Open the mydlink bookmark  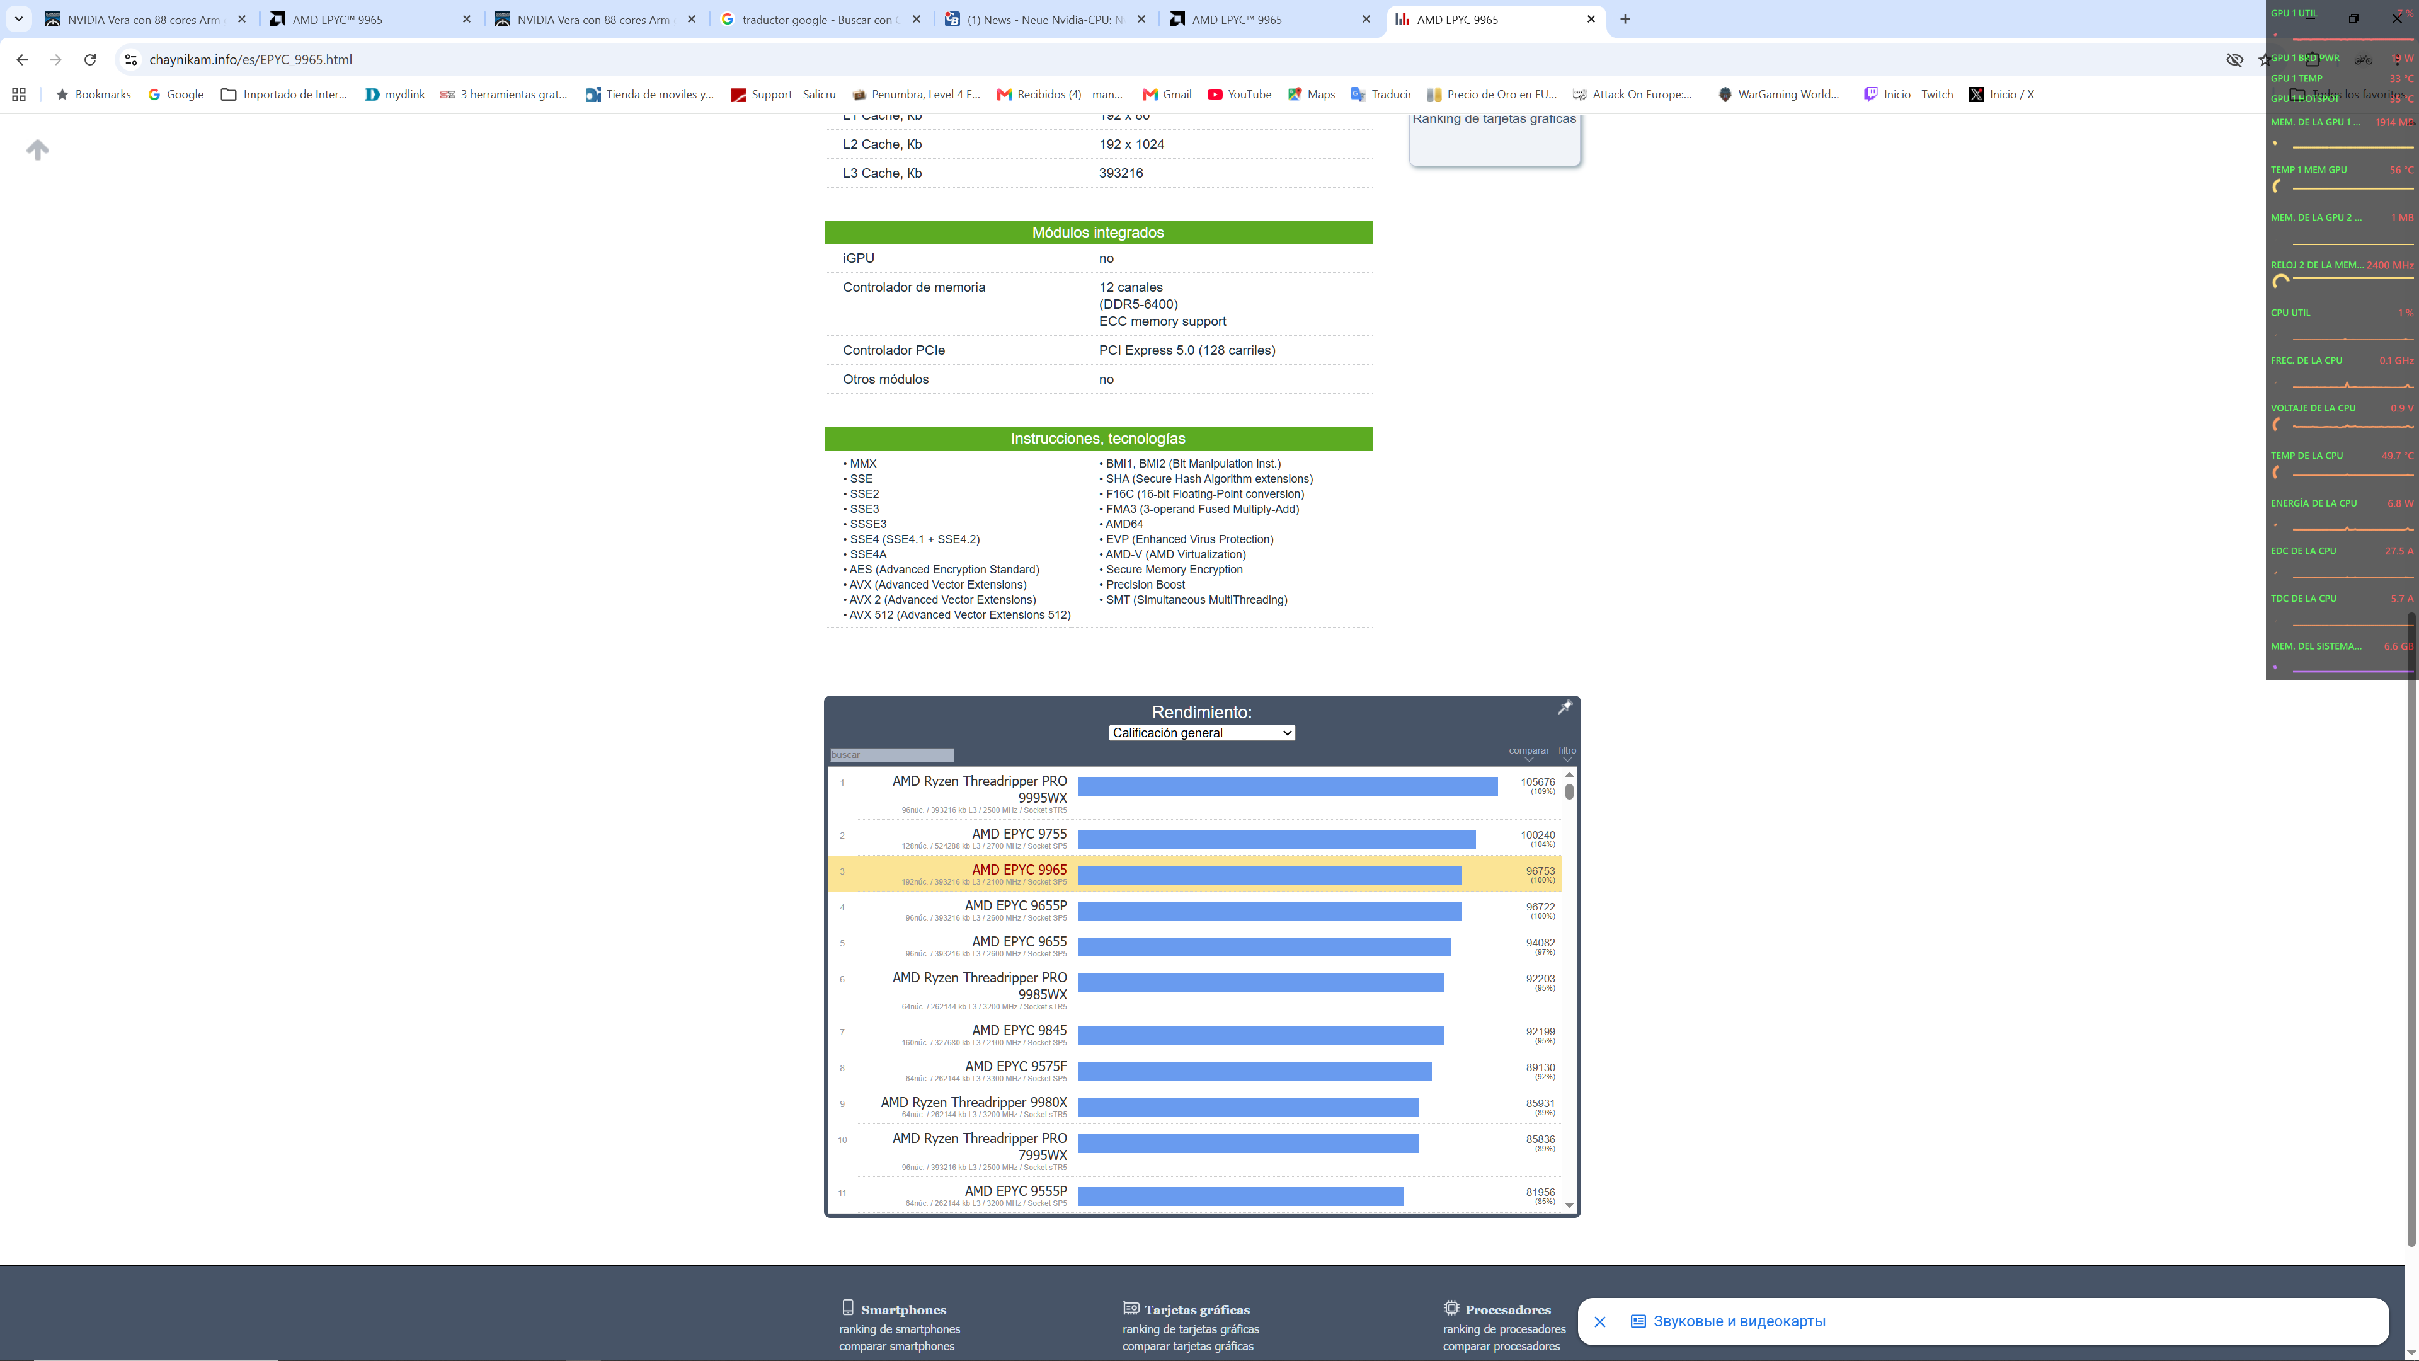394,94
